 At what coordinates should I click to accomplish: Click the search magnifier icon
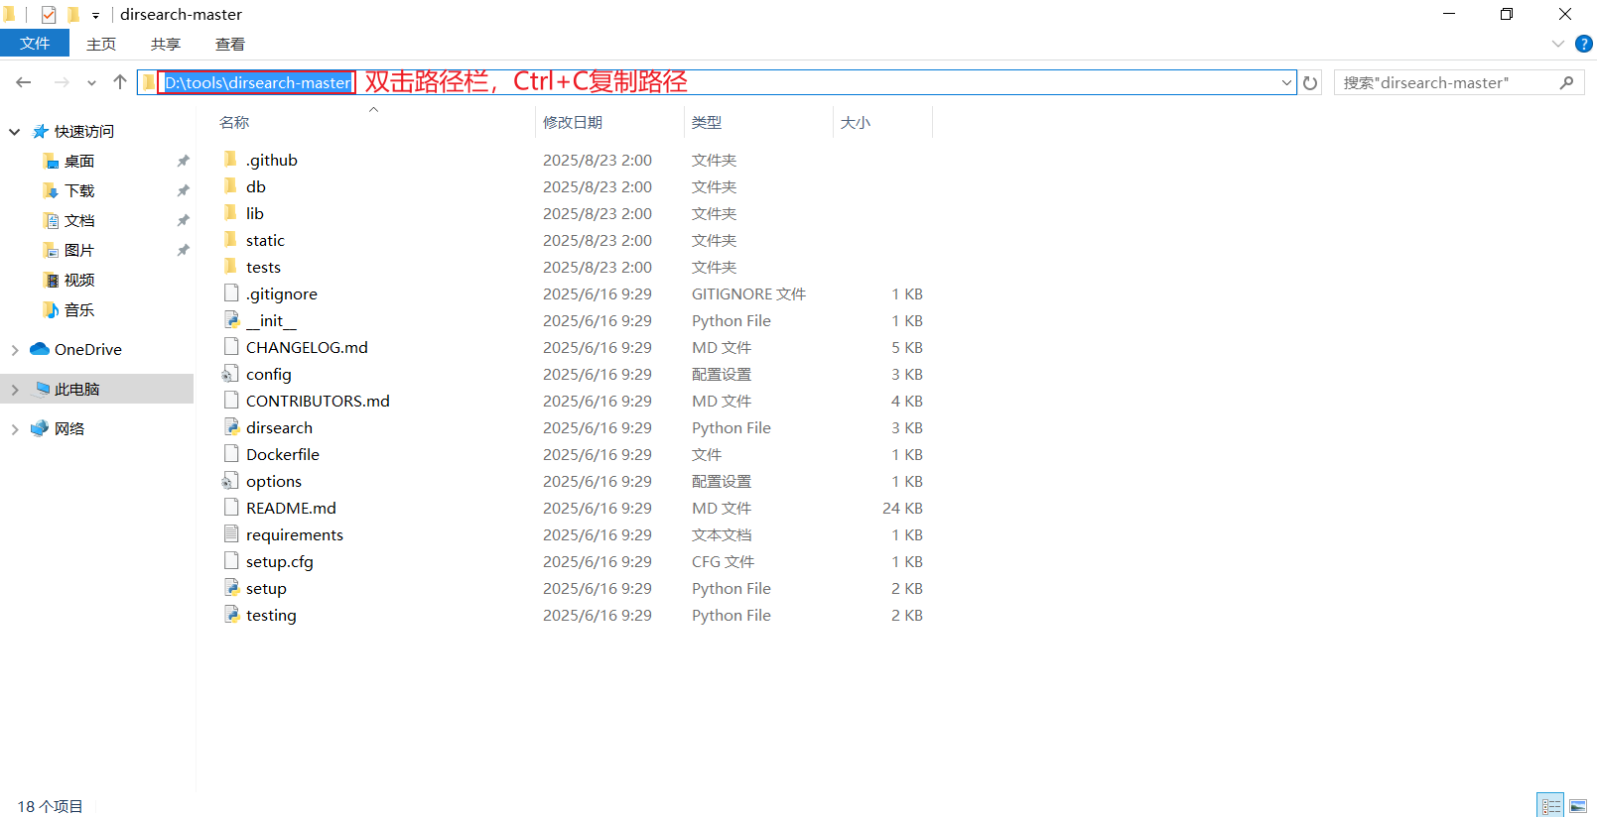click(x=1566, y=82)
